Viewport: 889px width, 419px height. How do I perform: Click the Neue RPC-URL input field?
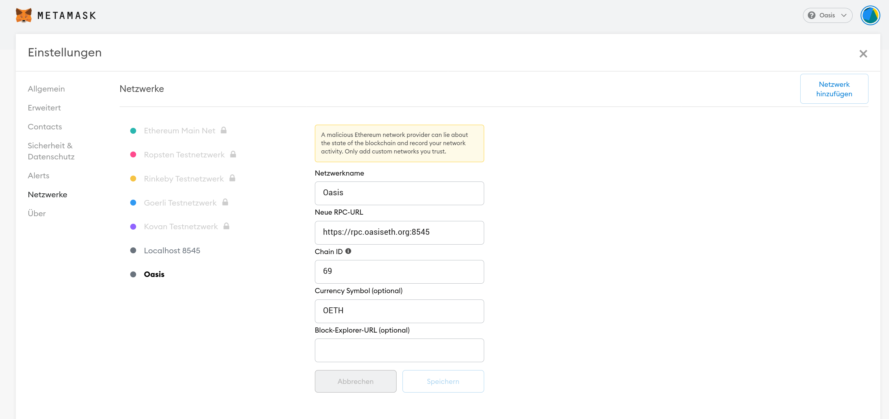pos(399,233)
